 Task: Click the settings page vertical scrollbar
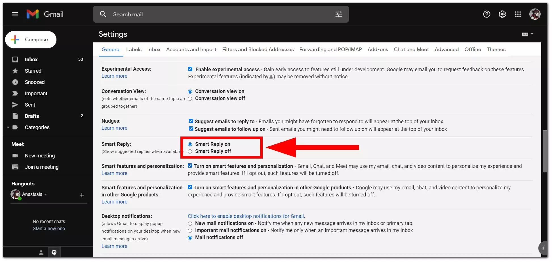(545, 151)
